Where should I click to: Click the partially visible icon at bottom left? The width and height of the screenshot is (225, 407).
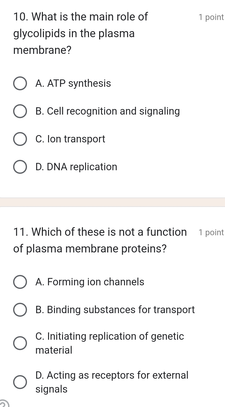click(4, 404)
